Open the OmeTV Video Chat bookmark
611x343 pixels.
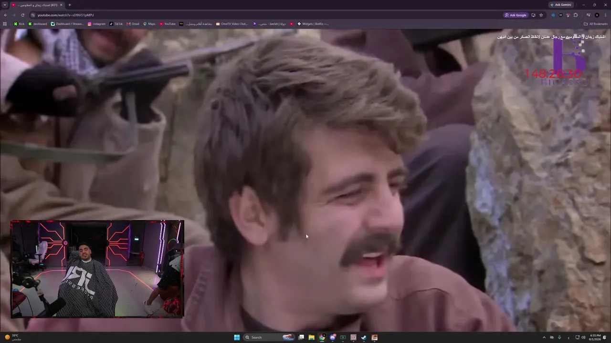click(x=232, y=24)
